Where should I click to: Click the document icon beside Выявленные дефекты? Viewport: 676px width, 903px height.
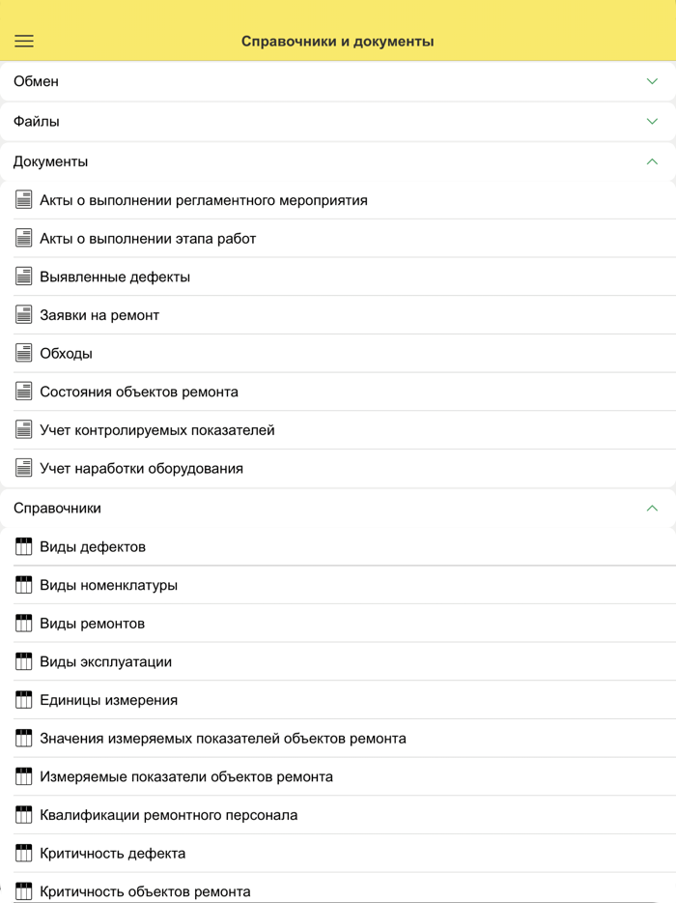pyautogui.click(x=24, y=277)
